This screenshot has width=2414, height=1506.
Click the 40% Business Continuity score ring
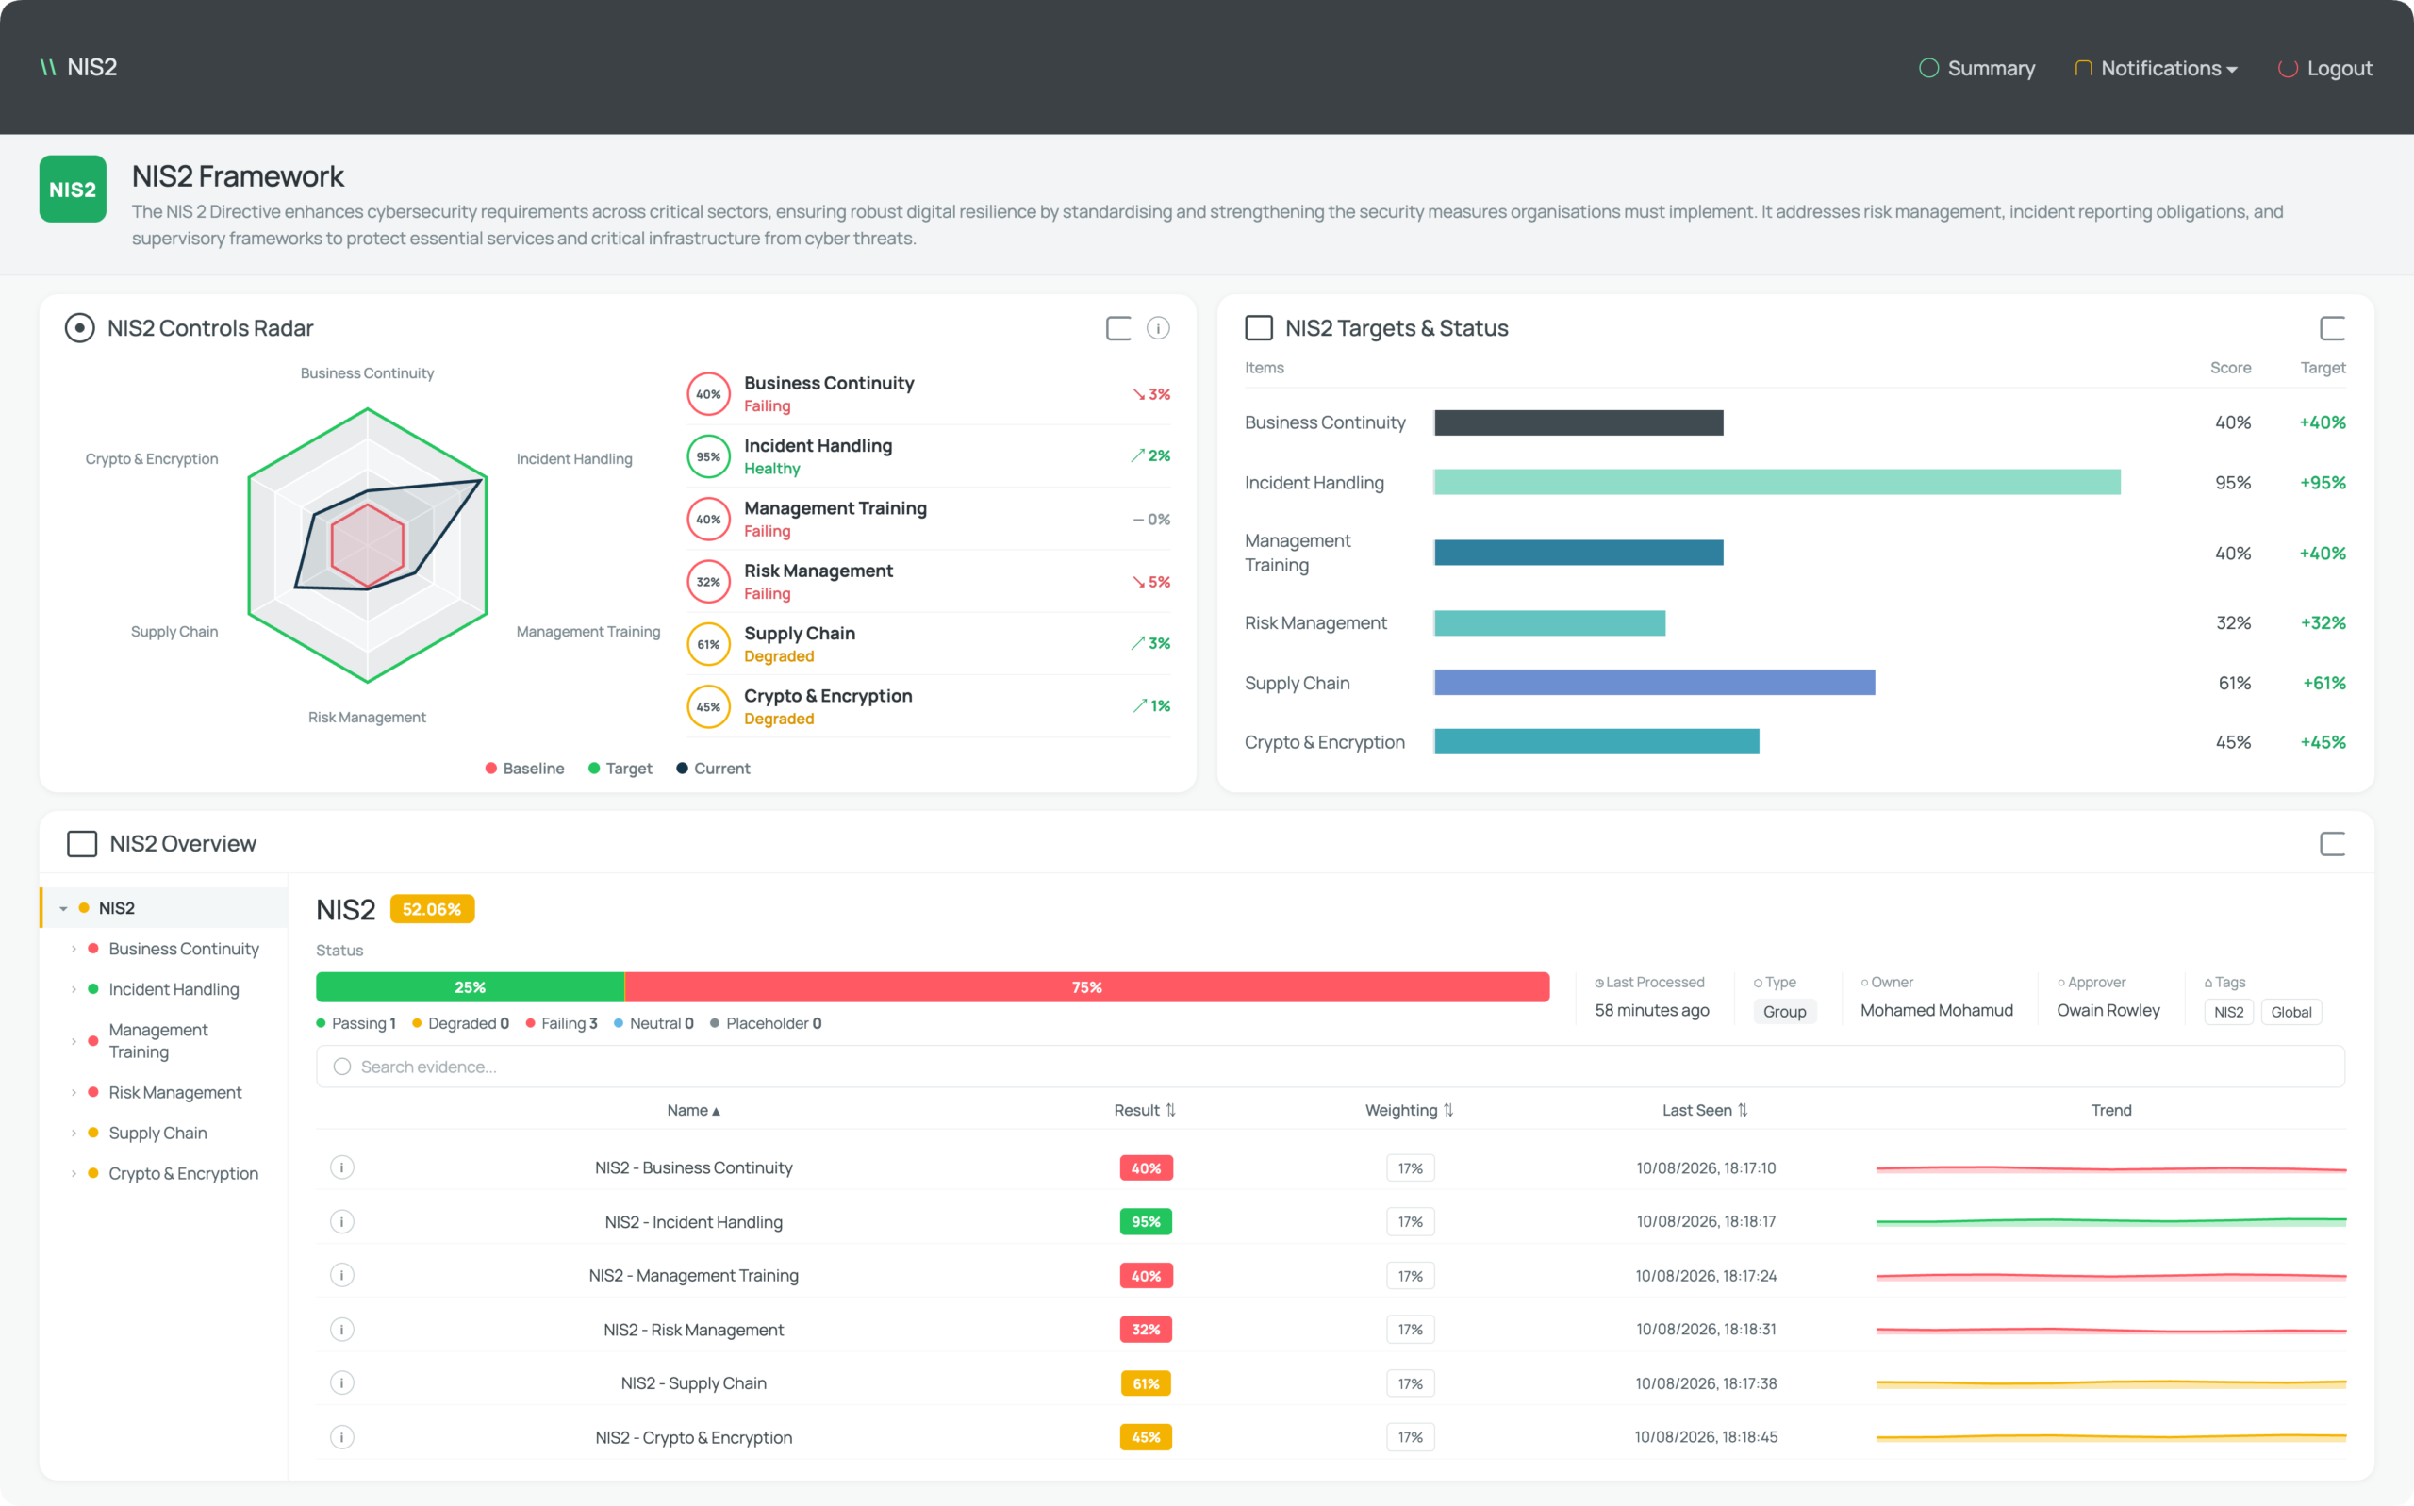pyautogui.click(x=708, y=394)
